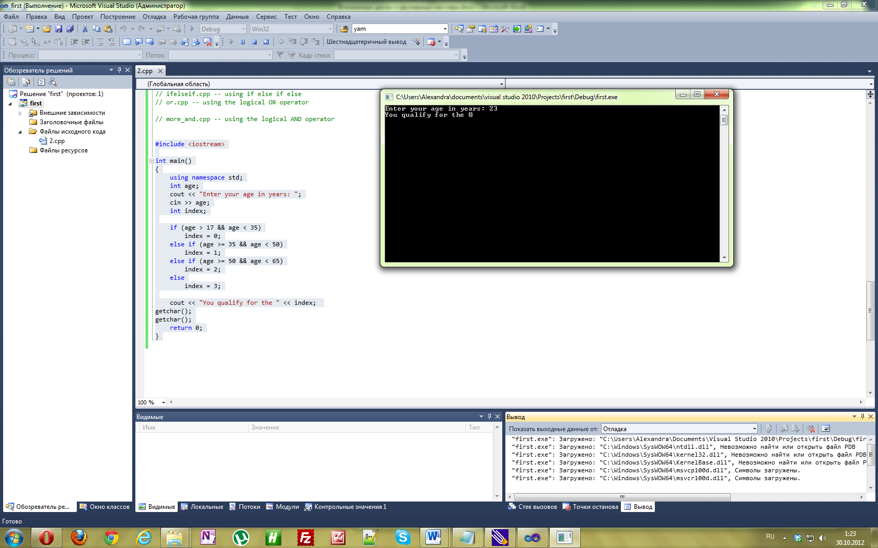The image size is (878, 548).
Task: Toggle auto-hide pin on Видимые panel
Action: [x=489, y=416]
